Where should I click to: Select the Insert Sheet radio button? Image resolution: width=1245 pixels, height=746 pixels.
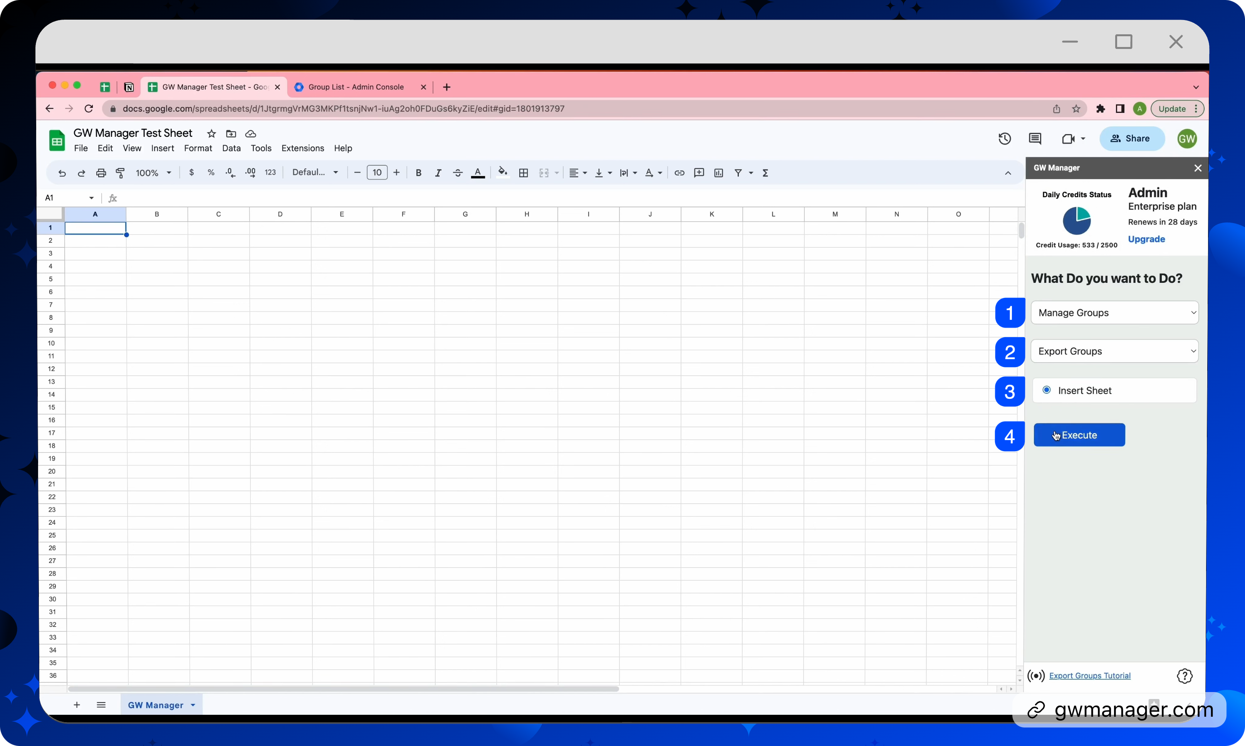tap(1047, 390)
